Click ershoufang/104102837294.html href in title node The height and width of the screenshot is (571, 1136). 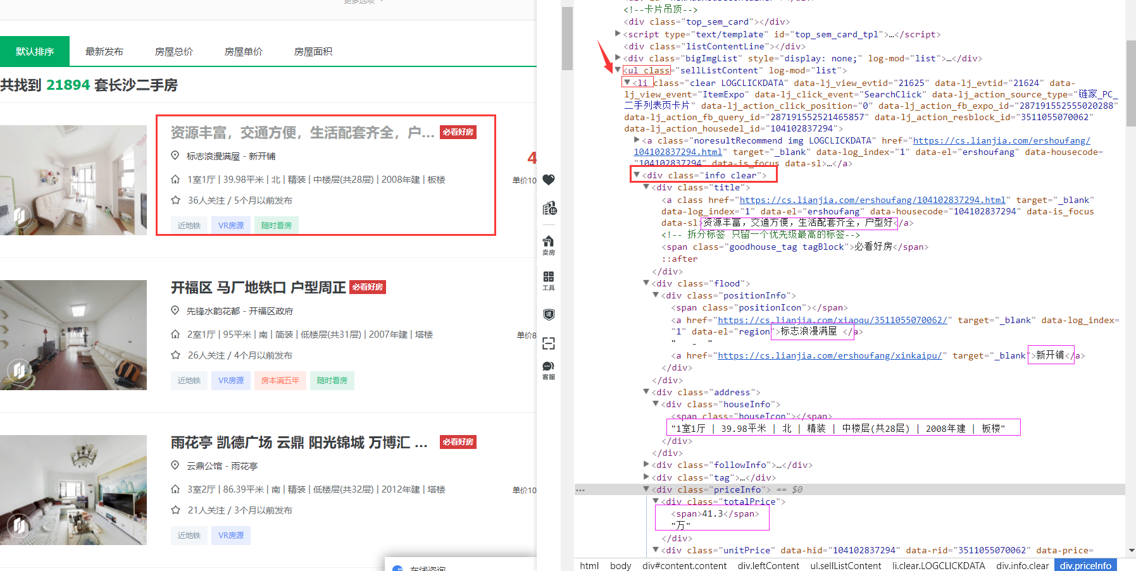click(x=873, y=200)
